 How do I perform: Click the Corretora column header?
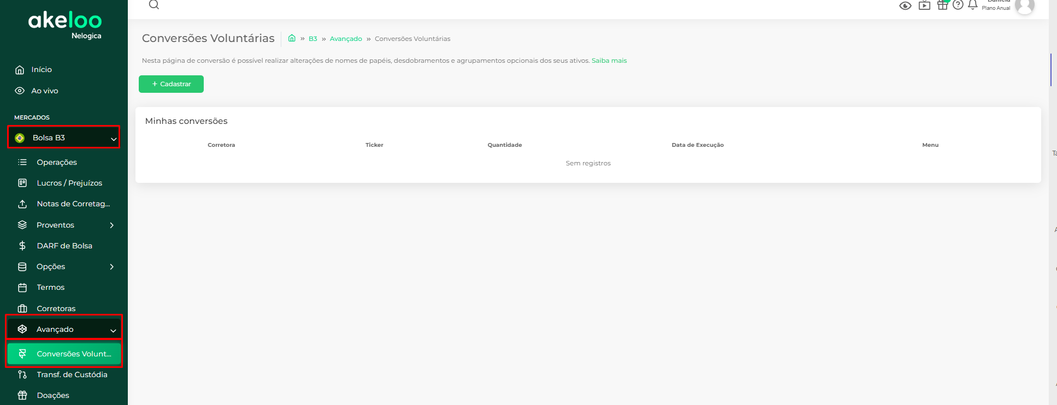[221, 145]
